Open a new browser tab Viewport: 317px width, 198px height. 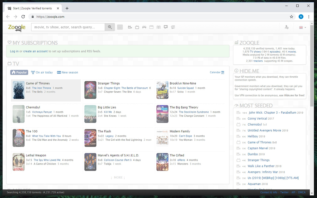(x=67, y=8)
